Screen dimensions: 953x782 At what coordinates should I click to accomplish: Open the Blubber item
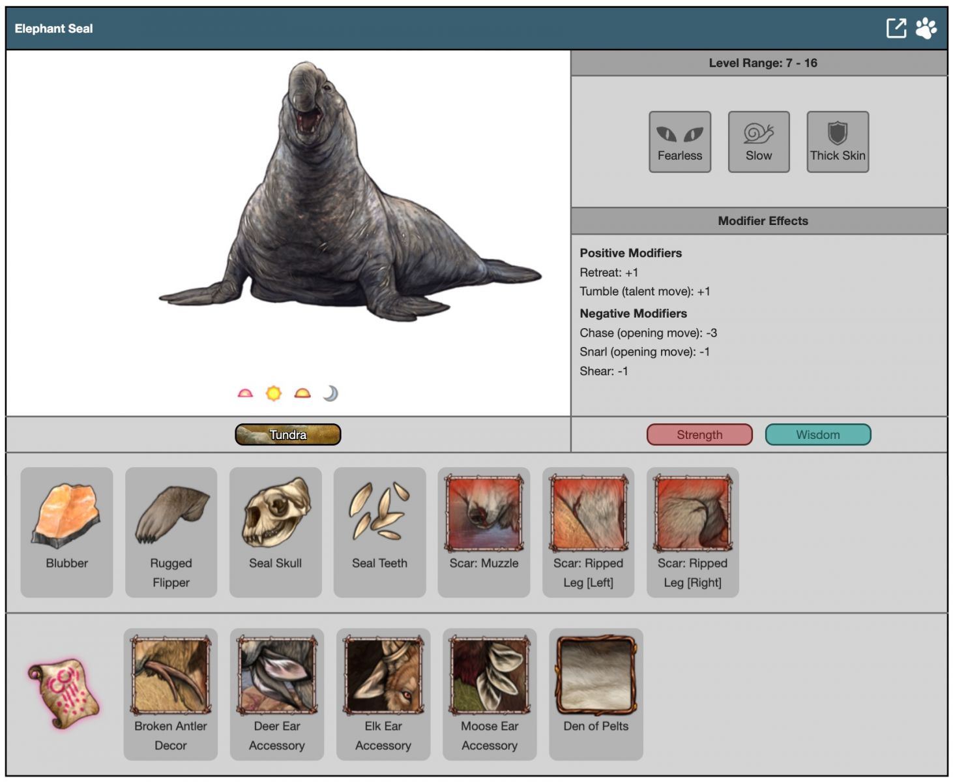click(66, 531)
